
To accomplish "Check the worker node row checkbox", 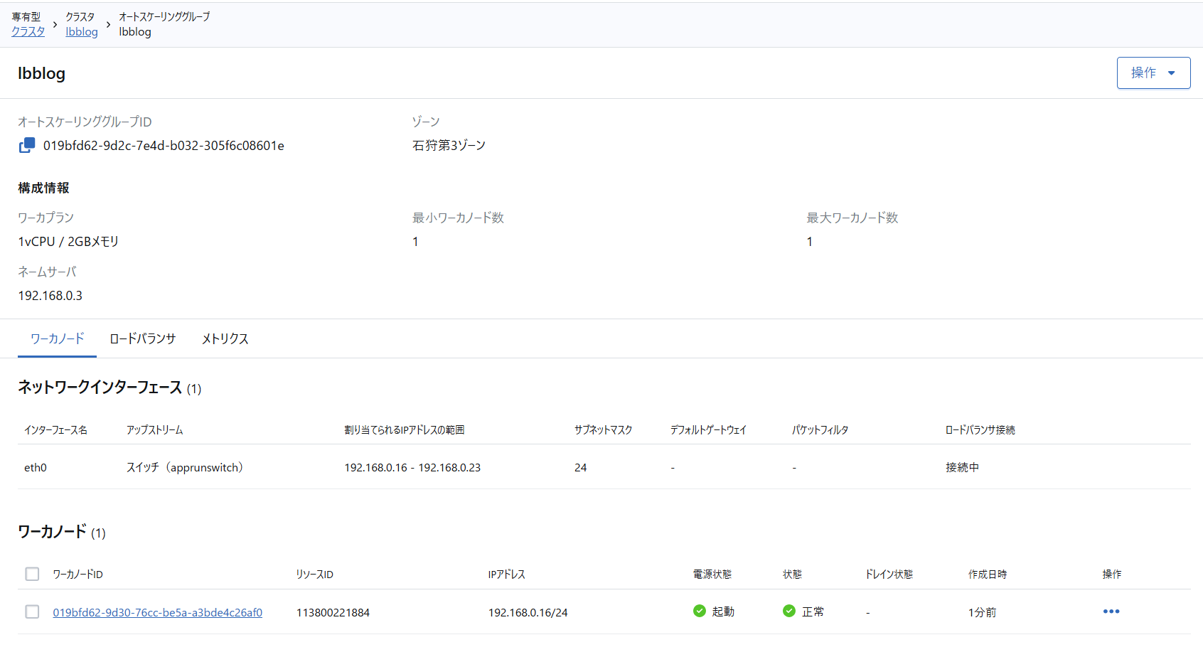I will coord(32,611).
